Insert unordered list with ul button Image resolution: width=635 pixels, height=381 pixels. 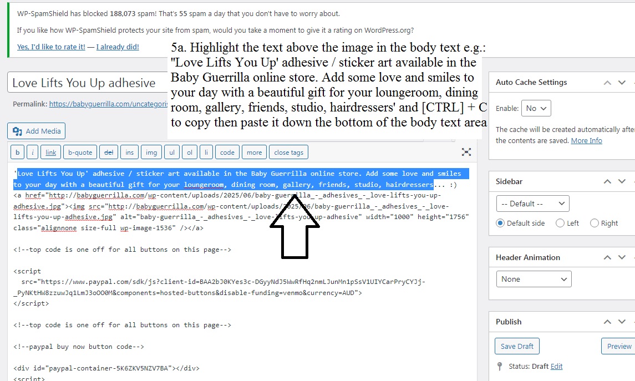pyautogui.click(x=172, y=153)
